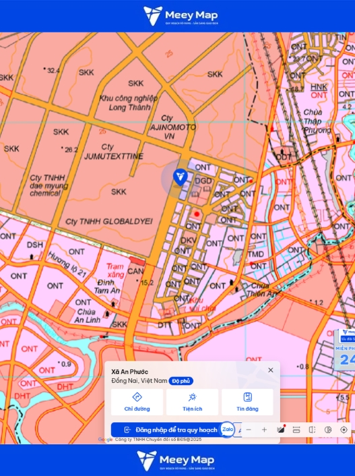Click the Đồng Nai, Việt Nam subtitle
Screen dimensions: 355x476
pos(139,381)
